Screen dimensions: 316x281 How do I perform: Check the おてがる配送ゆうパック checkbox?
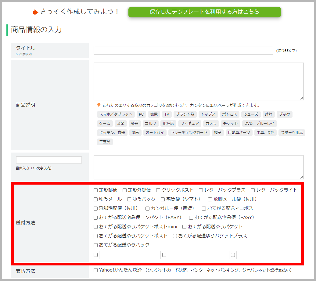[96, 245]
